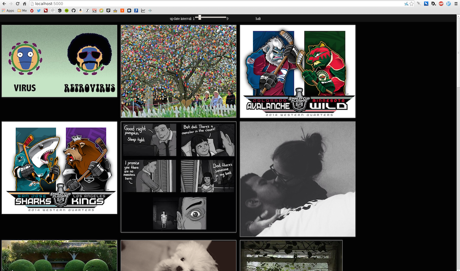The height and width of the screenshot is (271, 460).
Task: Open the Chrome hamburger menu
Action: (x=455, y=3)
